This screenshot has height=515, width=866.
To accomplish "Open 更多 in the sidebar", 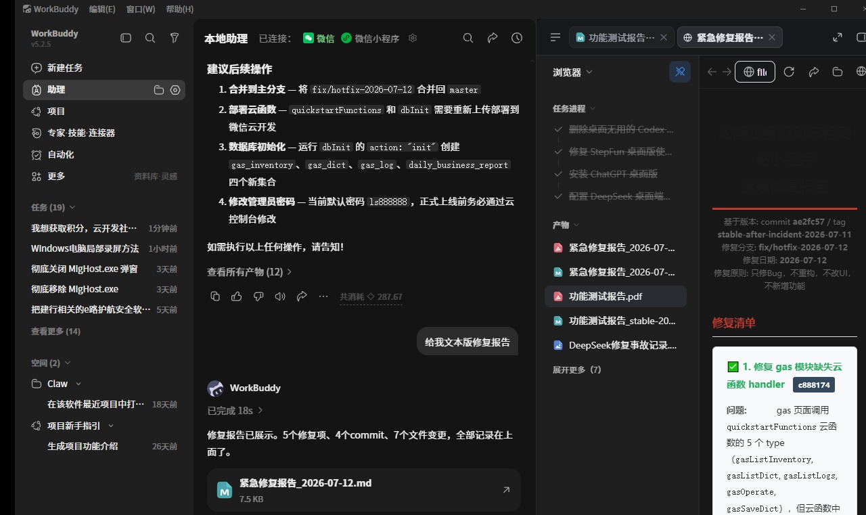I will [x=56, y=176].
